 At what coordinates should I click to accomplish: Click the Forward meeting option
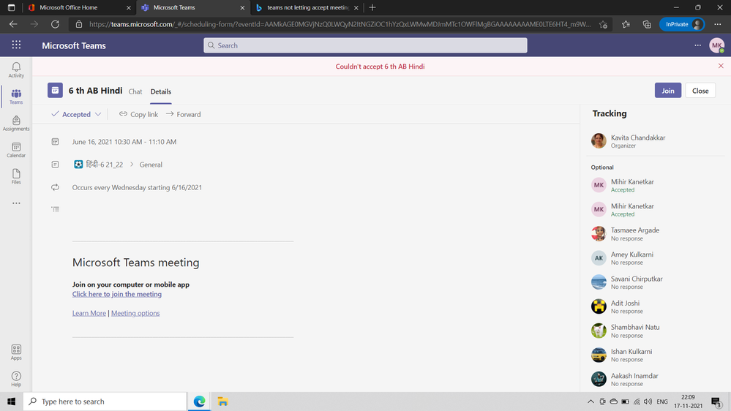[x=183, y=114]
